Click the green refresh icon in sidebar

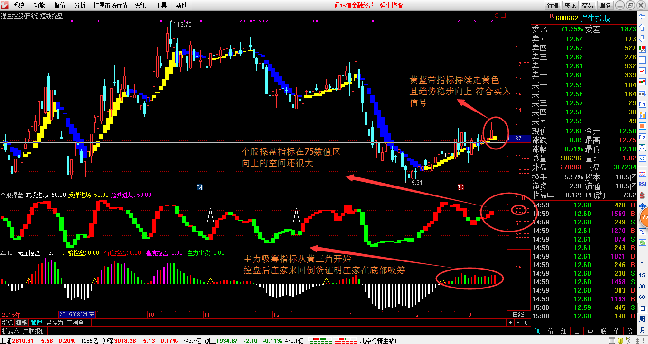pyautogui.click(x=642, y=242)
